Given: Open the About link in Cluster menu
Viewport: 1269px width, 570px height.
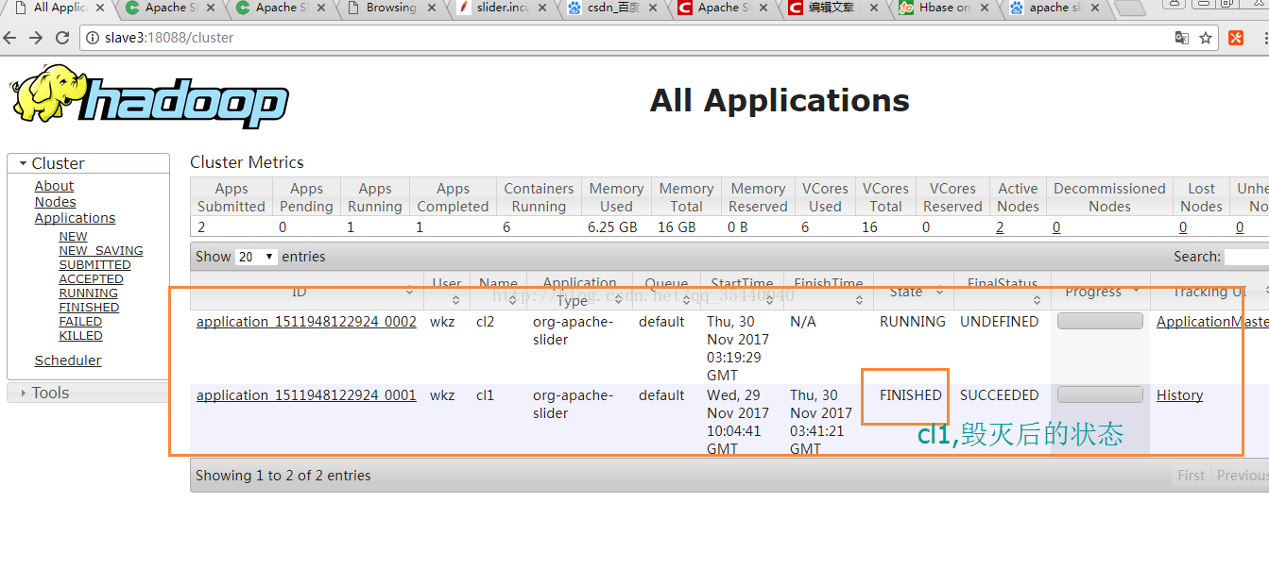Looking at the screenshot, I should [54, 186].
